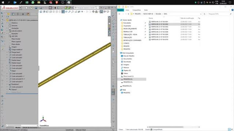
Task: Expand the Dobrar1 feature
Action: tap(7, 90)
